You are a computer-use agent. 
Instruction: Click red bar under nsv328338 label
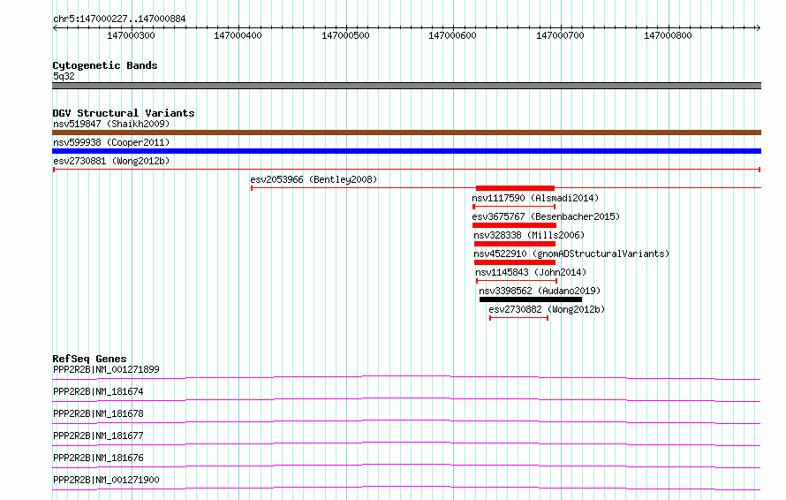coord(515,244)
